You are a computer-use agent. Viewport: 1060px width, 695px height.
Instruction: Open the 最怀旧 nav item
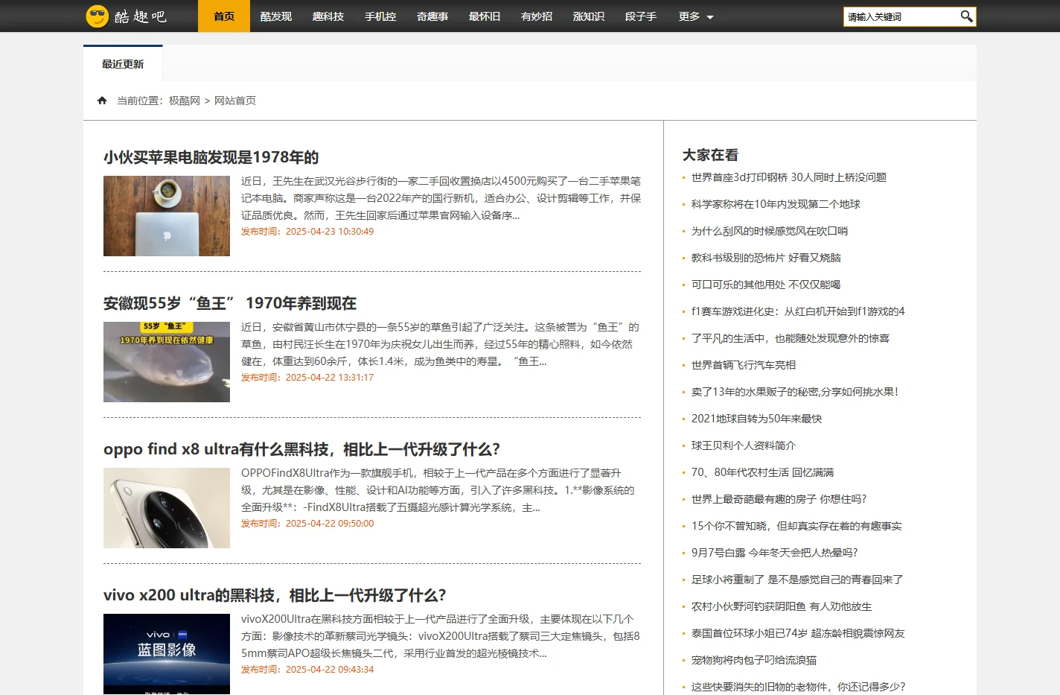pyautogui.click(x=485, y=16)
